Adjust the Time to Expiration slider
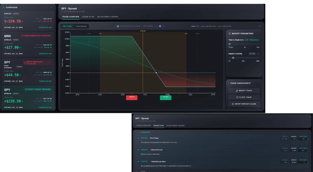 244,44
